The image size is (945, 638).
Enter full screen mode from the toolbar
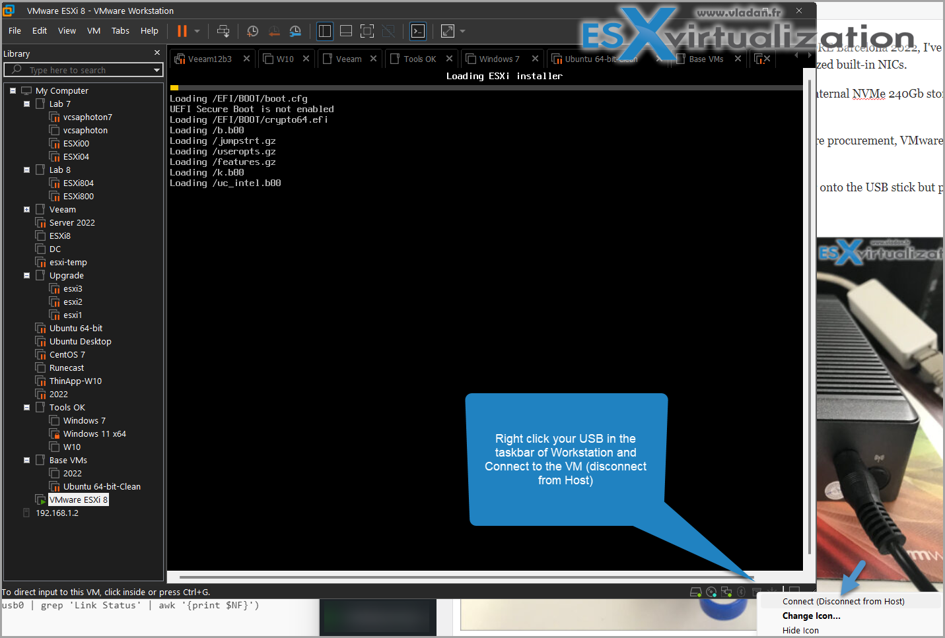(x=367, y=31)
